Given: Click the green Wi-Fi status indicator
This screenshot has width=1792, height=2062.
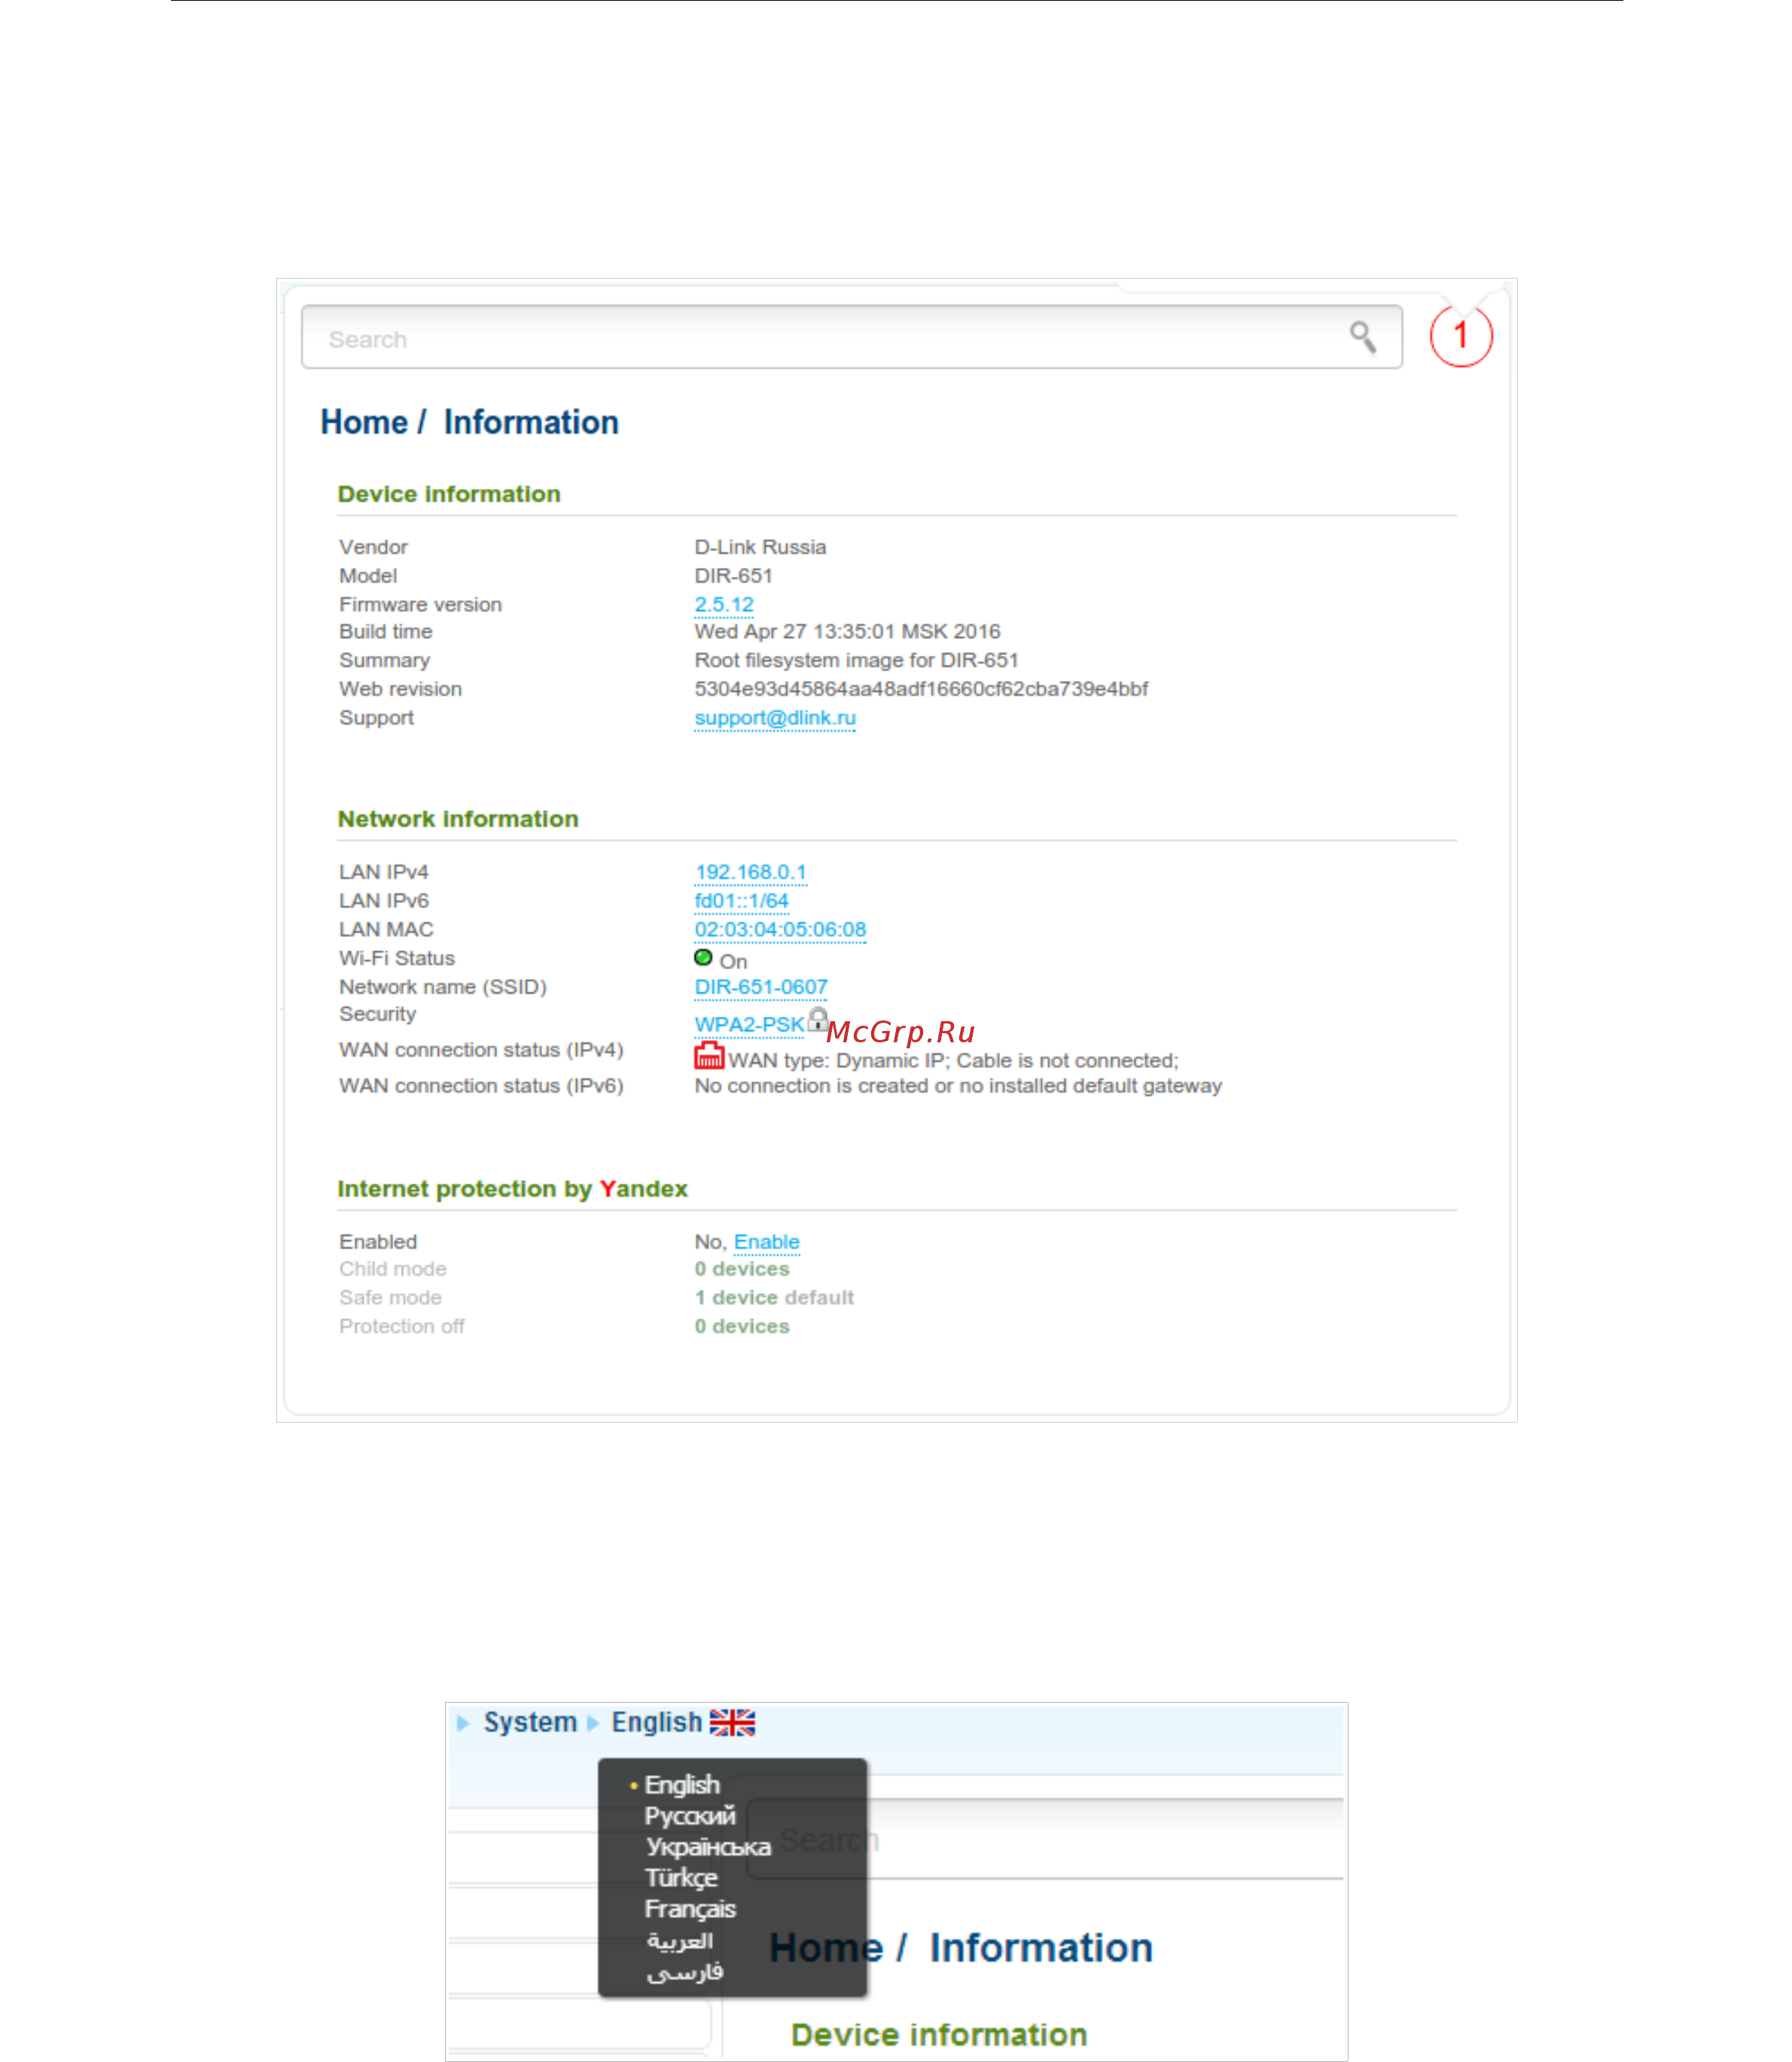Looking at the screenshot, I should [x=703, y=958].
